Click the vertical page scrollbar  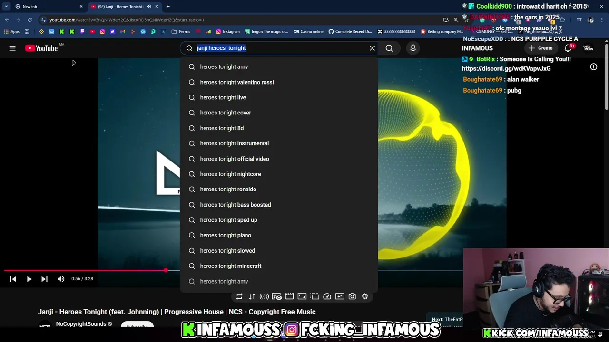(x=606, y=76)
